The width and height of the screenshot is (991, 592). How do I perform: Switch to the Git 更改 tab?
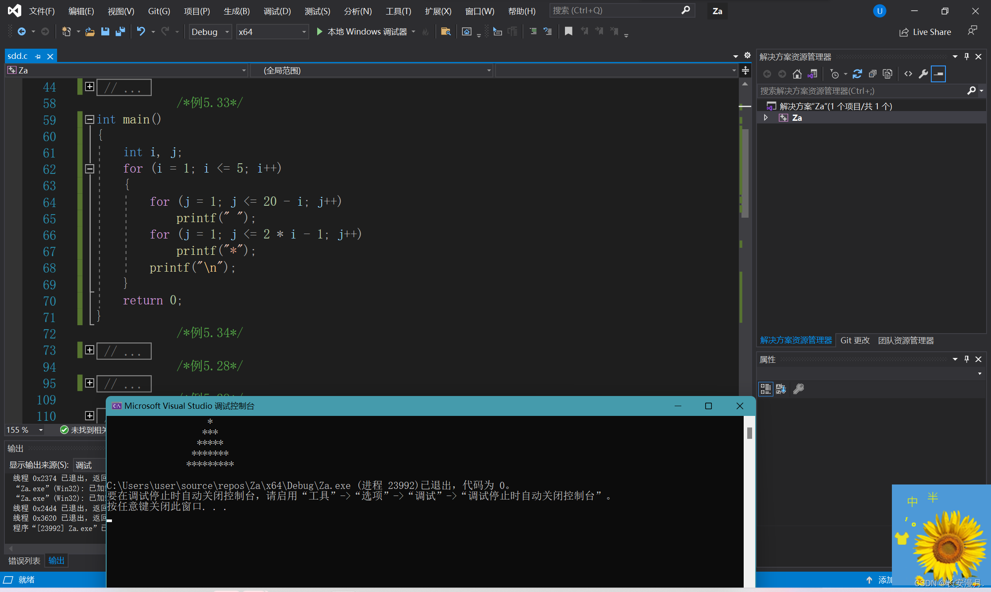855,340
